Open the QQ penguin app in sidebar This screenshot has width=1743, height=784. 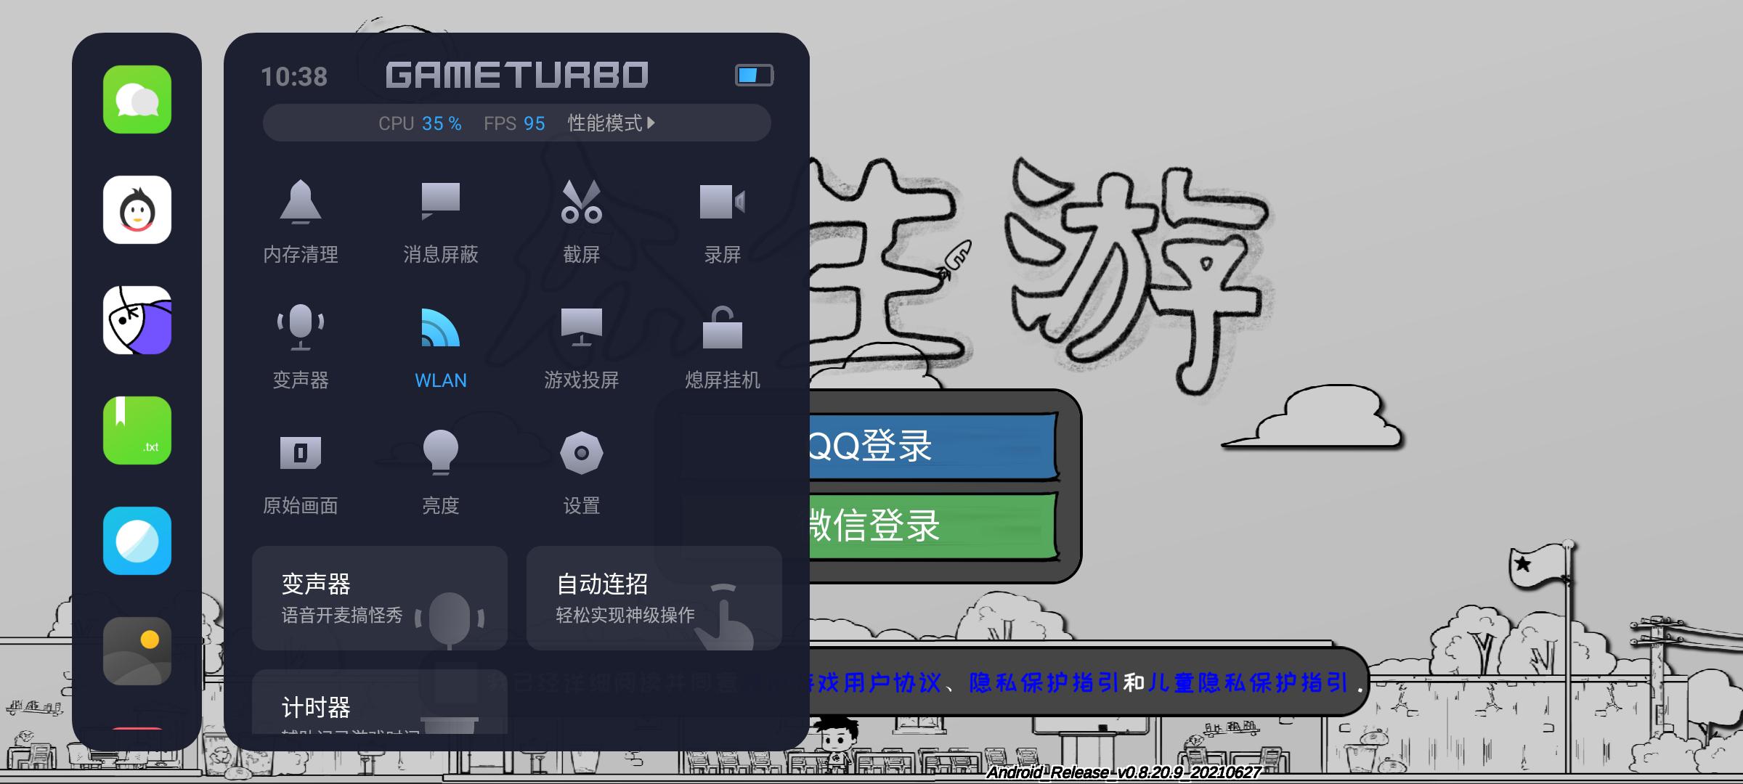pyautogui.click(x=137, y=210)
